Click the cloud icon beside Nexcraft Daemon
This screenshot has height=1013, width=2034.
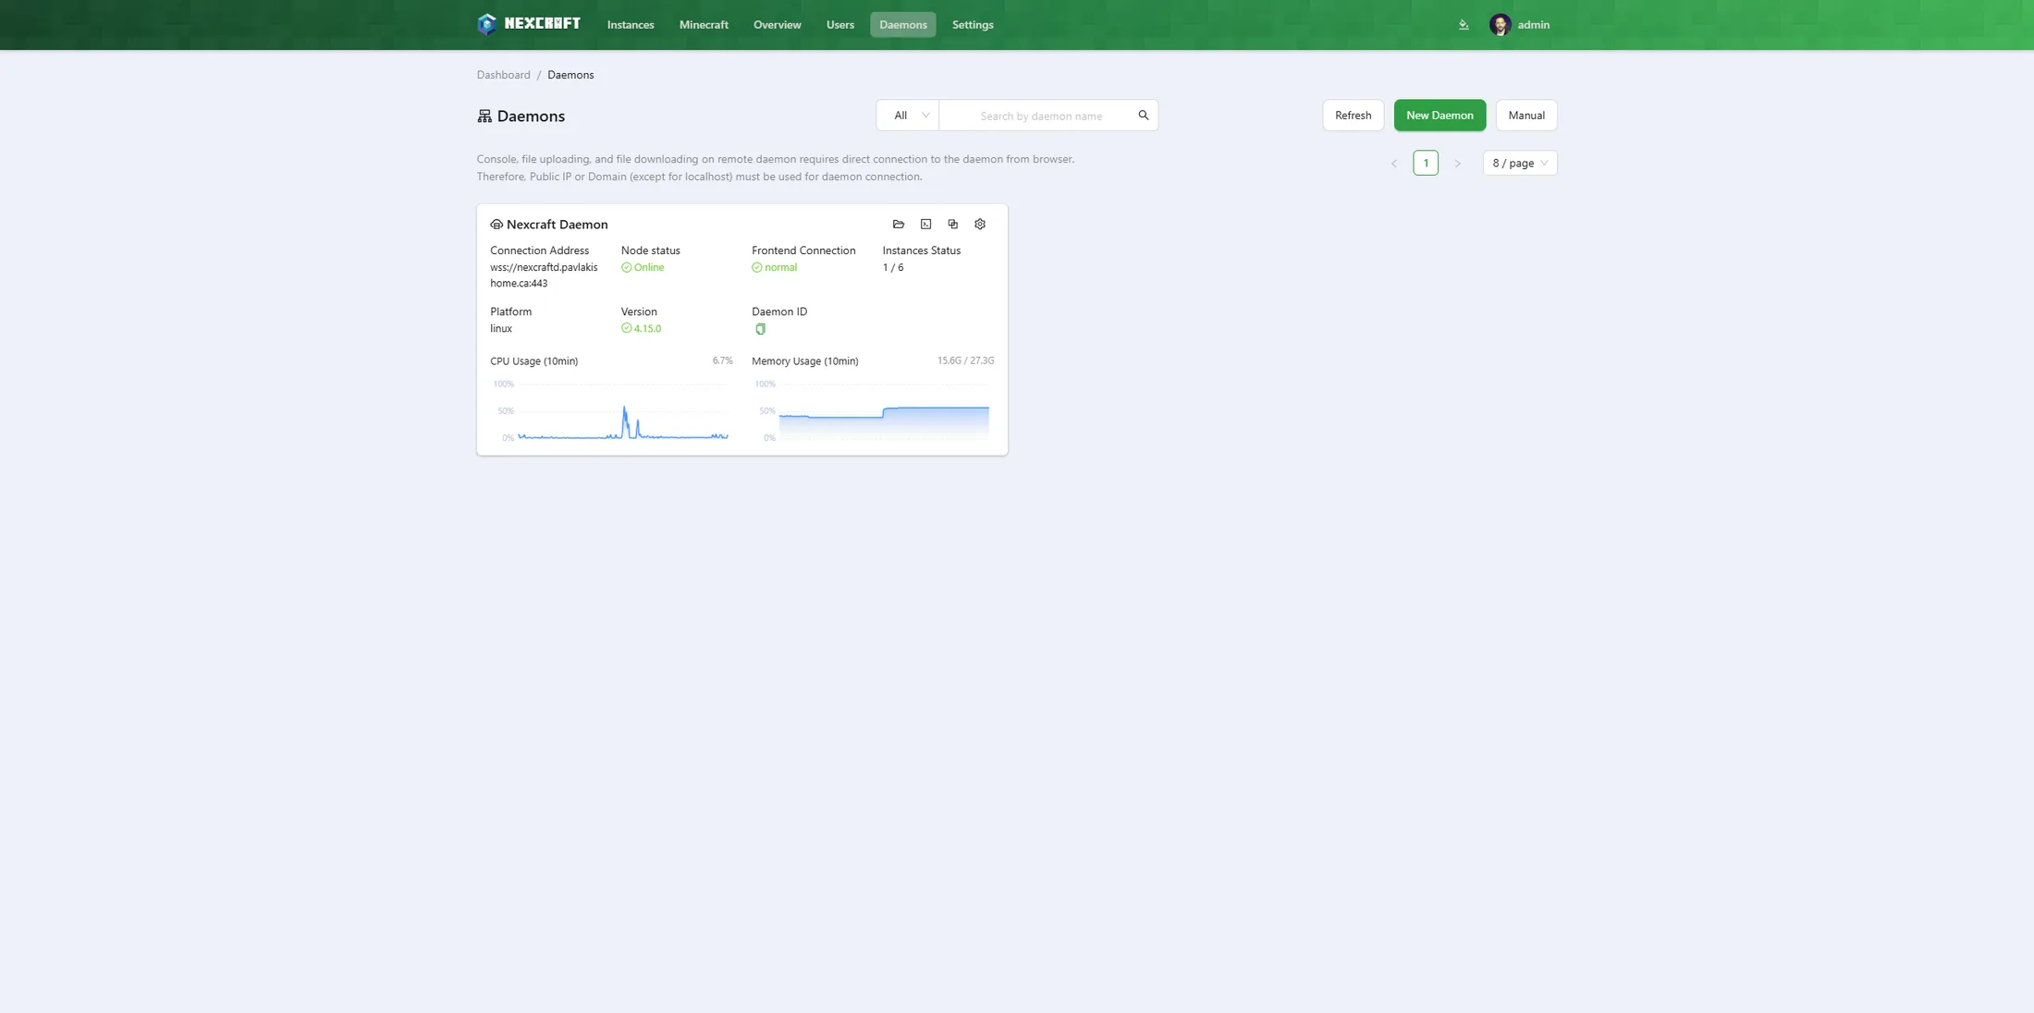tap(496, 225)
